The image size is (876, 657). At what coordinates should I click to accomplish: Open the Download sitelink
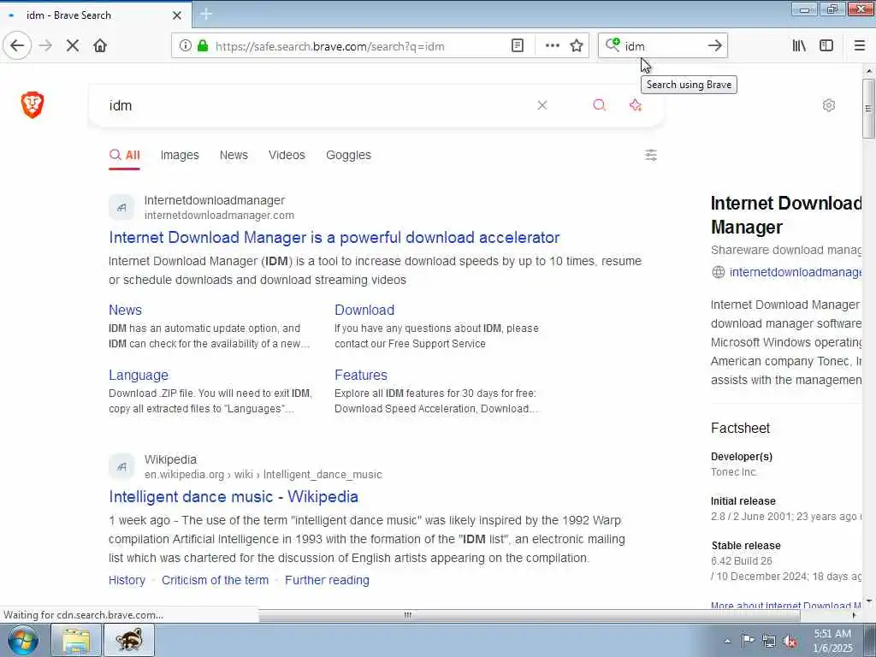[x=364, y=310]
